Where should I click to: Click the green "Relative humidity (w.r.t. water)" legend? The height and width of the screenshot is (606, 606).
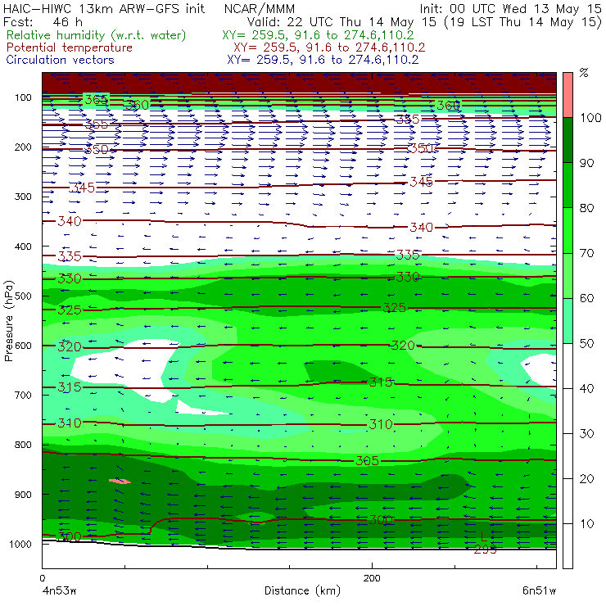tap(97, 35)
